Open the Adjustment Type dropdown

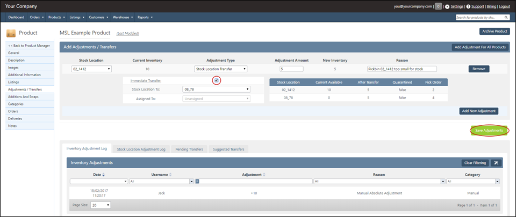(x=221, y=69)
